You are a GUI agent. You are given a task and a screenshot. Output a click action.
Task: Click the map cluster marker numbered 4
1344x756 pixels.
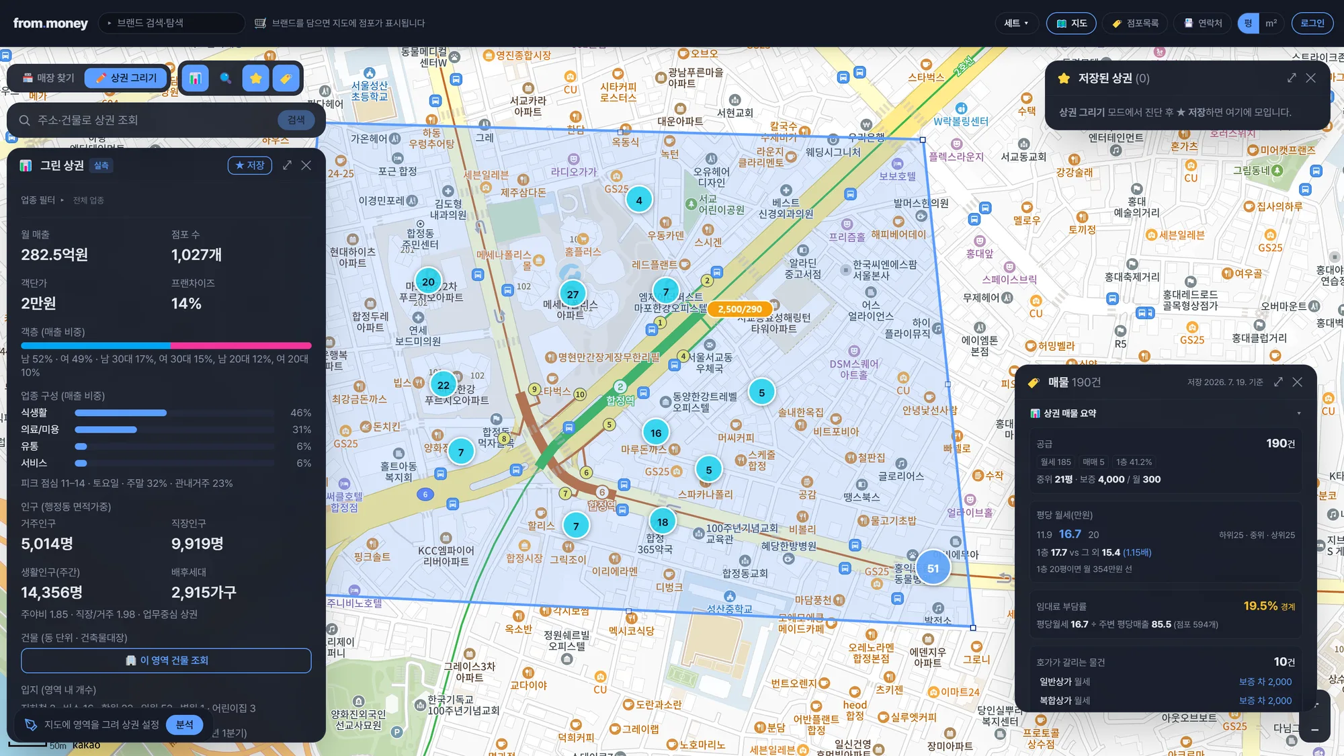639,200
